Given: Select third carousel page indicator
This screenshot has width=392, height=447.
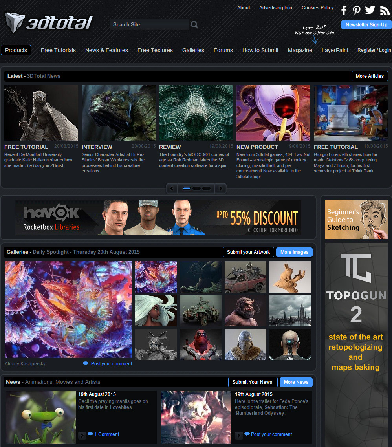Looking at the screenshot, I should 206,189.
